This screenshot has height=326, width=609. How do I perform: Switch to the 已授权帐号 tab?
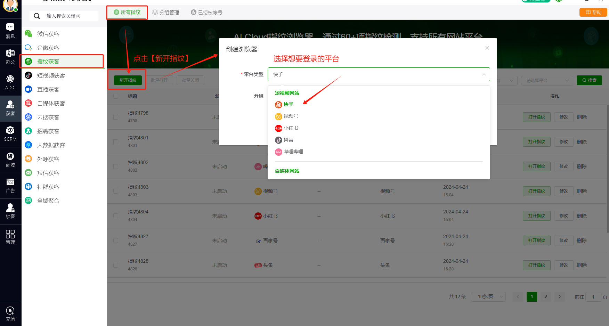pos(206,13)
